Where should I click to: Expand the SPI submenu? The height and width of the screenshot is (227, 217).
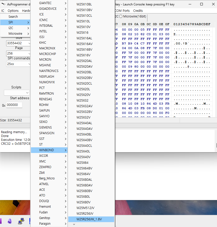point(15,22)
